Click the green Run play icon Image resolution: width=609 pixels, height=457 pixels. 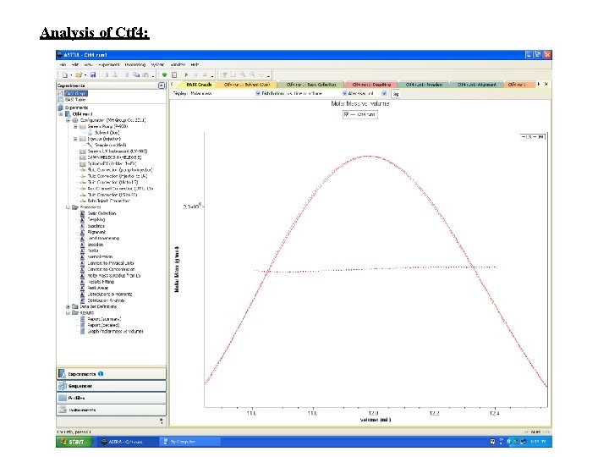pyautogui.click(x=186, y=75)
